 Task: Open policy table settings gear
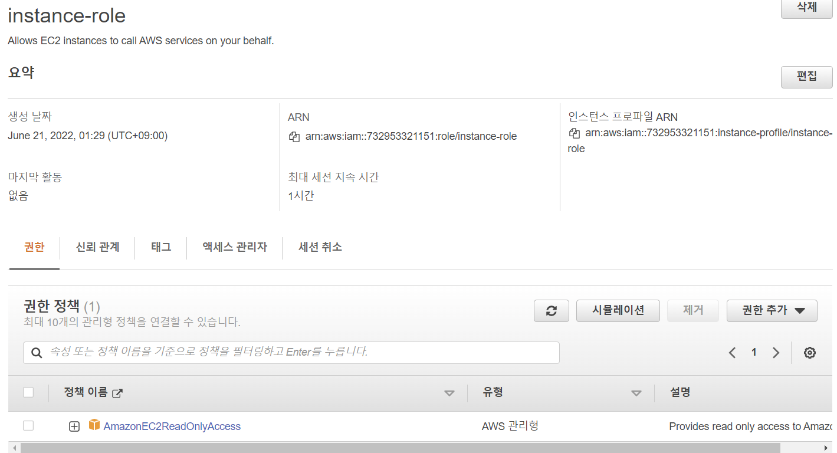810,353
